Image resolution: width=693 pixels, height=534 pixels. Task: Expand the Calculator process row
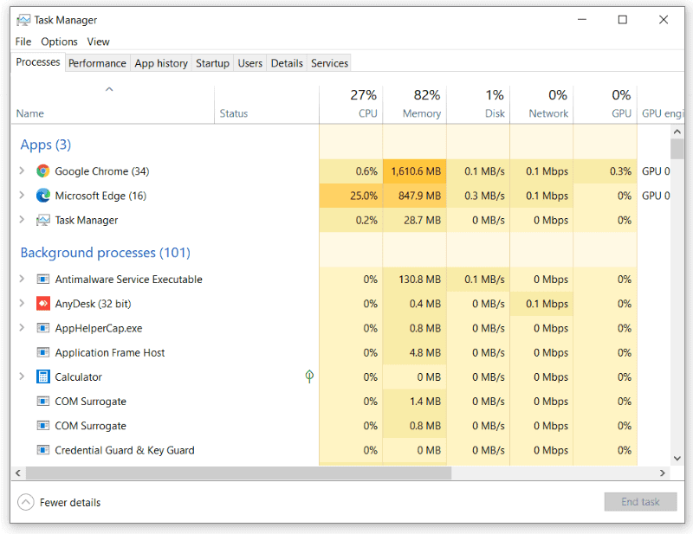(22, 376)
